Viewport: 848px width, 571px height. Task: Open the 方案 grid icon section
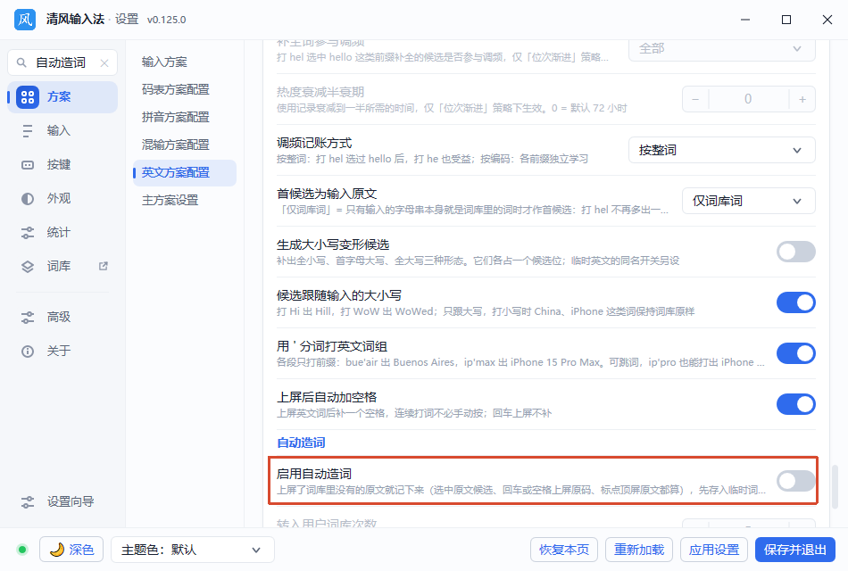tap(27, 97)
